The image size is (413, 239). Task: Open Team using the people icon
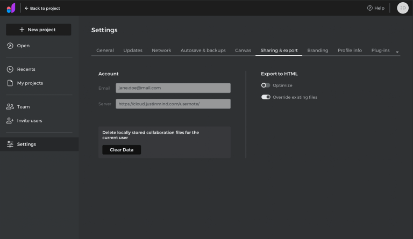[10, 107]
